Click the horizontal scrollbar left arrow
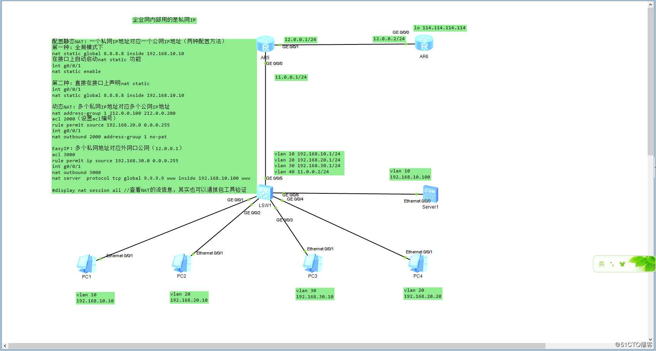Image resolution: width=656 pixels, height=351 pixels. pyautogui.click(x=5, y=346)
